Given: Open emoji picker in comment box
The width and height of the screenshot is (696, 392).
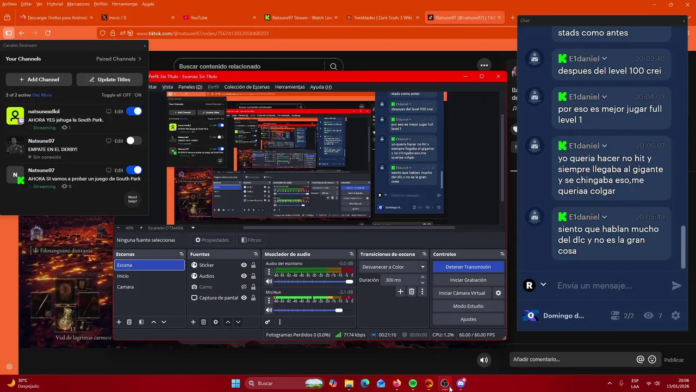Looking at the screenshot, I should coord(652,359).
